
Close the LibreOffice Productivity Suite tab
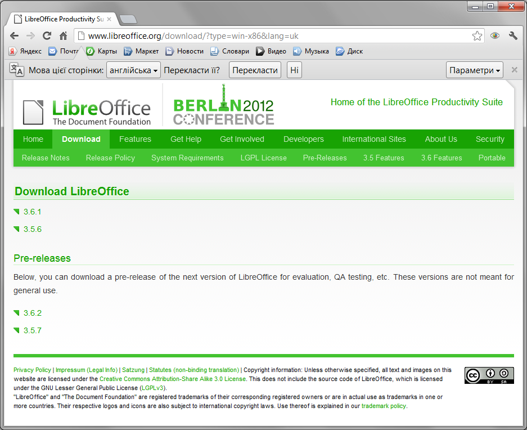point(109,19)
